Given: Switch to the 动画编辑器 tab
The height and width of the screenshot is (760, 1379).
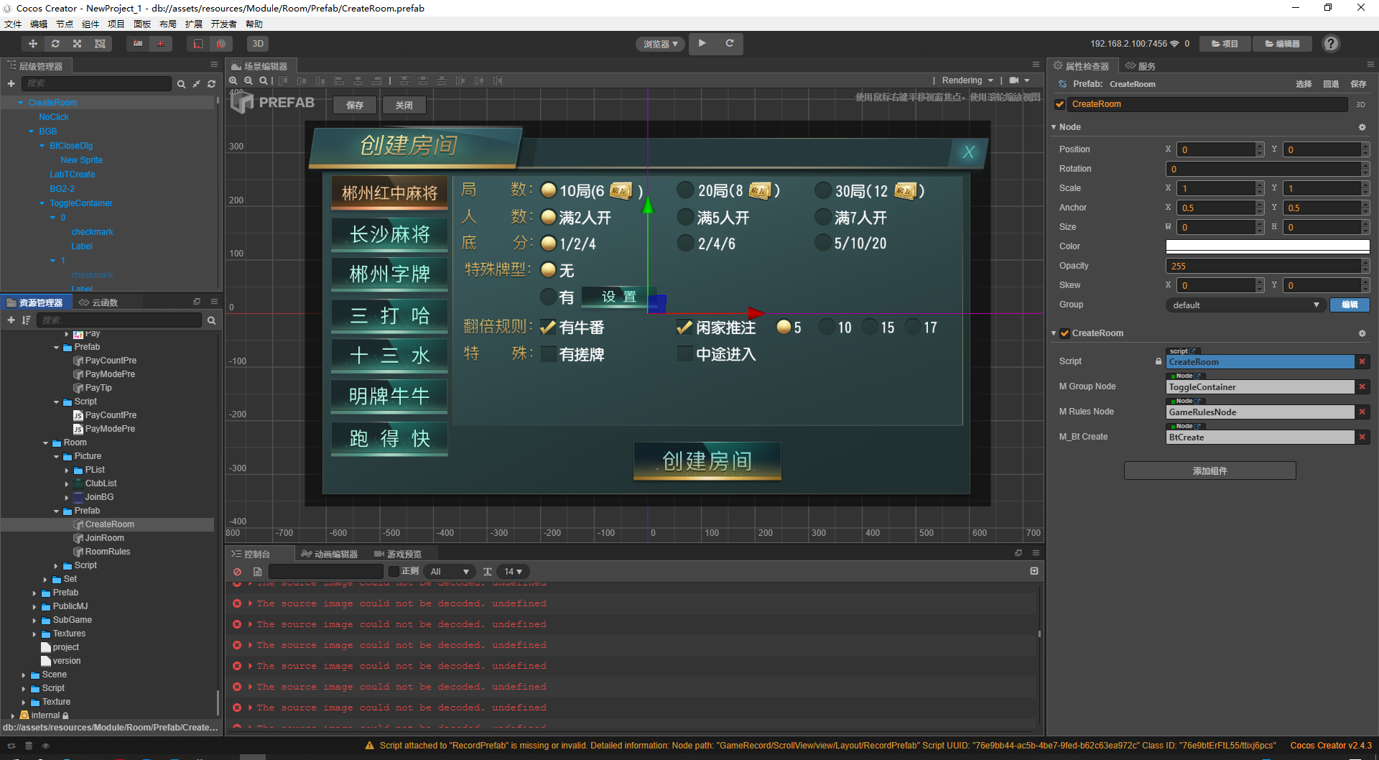Looking at the screenshot, I should 329,554.
